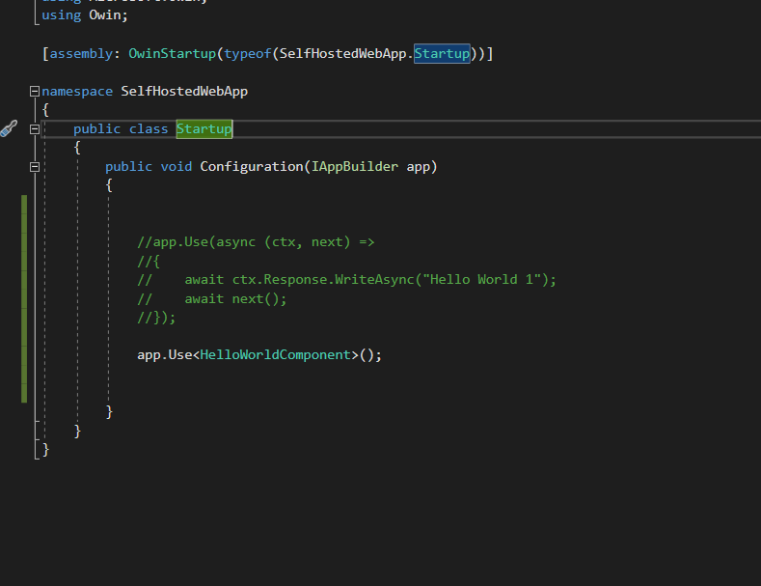The image size is (761, 586).
Task: Open the screwdriver Quick Actions icon
Action: click(9, 128)
